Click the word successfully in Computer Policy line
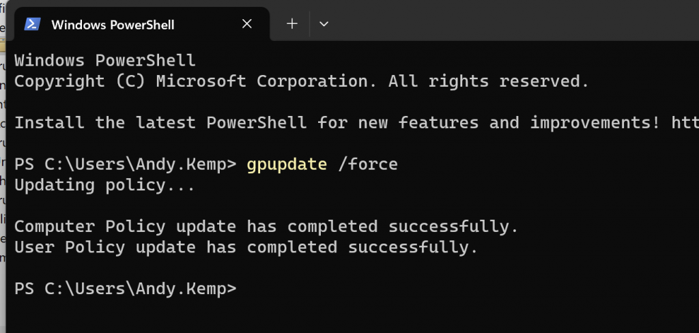The image size is (699, 333). [x=453, y=227]
